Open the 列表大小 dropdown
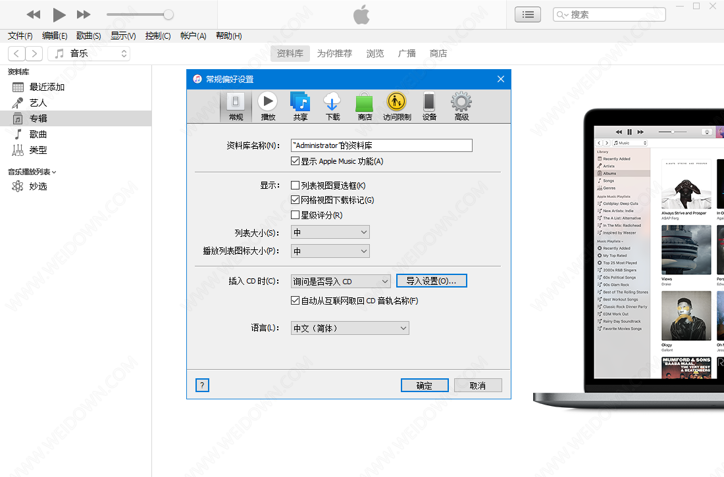The width and height of the screenshot is (724, 477). pos(330,232)
